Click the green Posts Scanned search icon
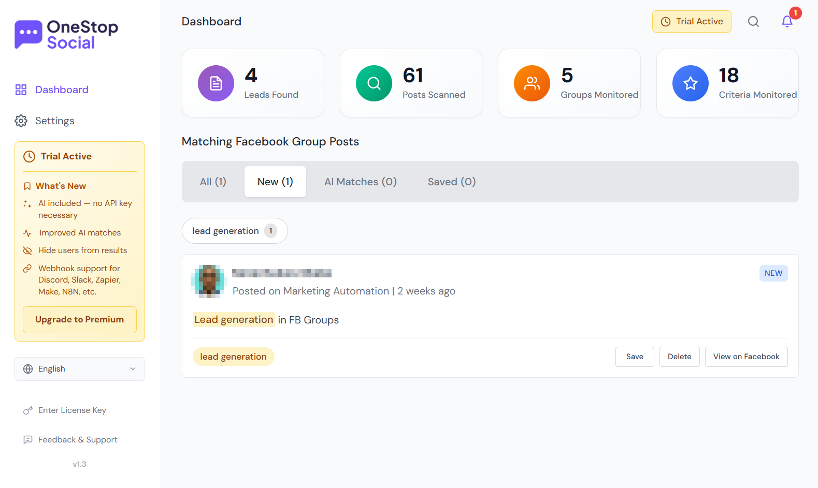This screenshot has height=488, width=818. [374, 83]
